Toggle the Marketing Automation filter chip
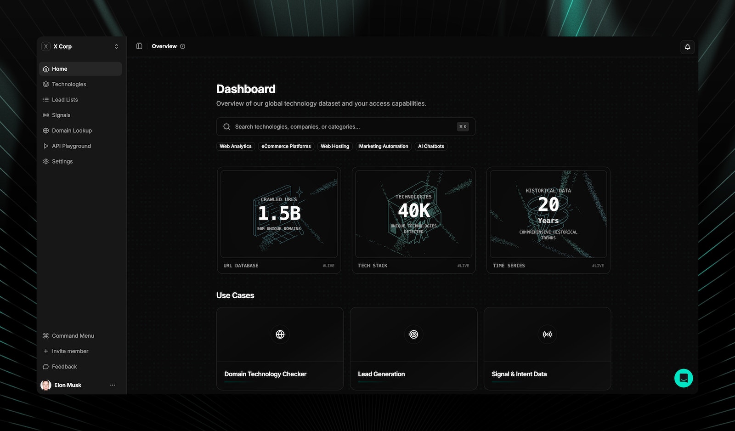Screen dimensions: 735x431 (x=384, y=146)
